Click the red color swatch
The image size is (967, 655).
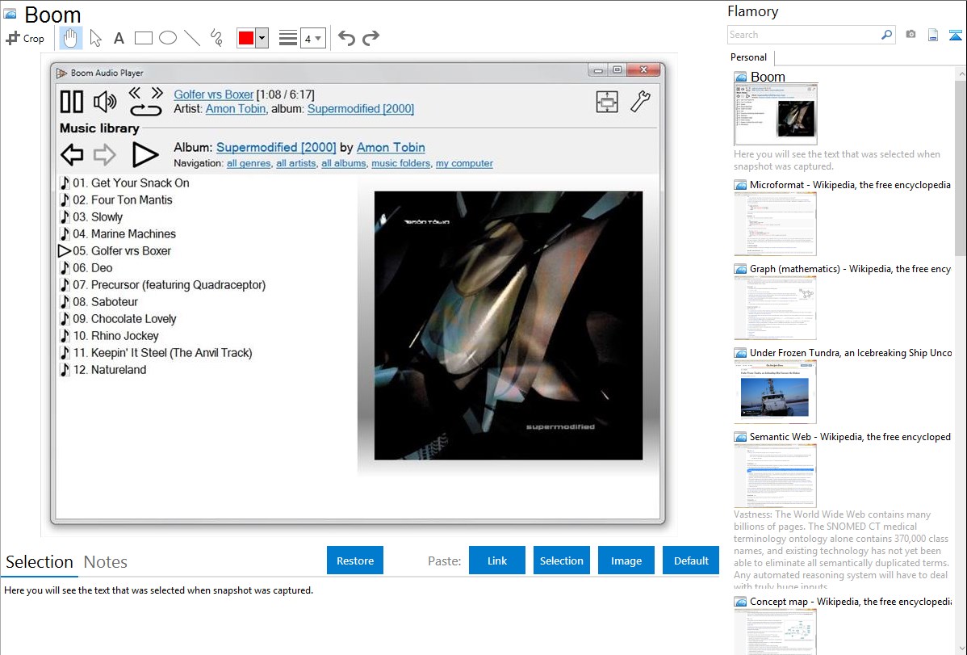tap(246, 38)
